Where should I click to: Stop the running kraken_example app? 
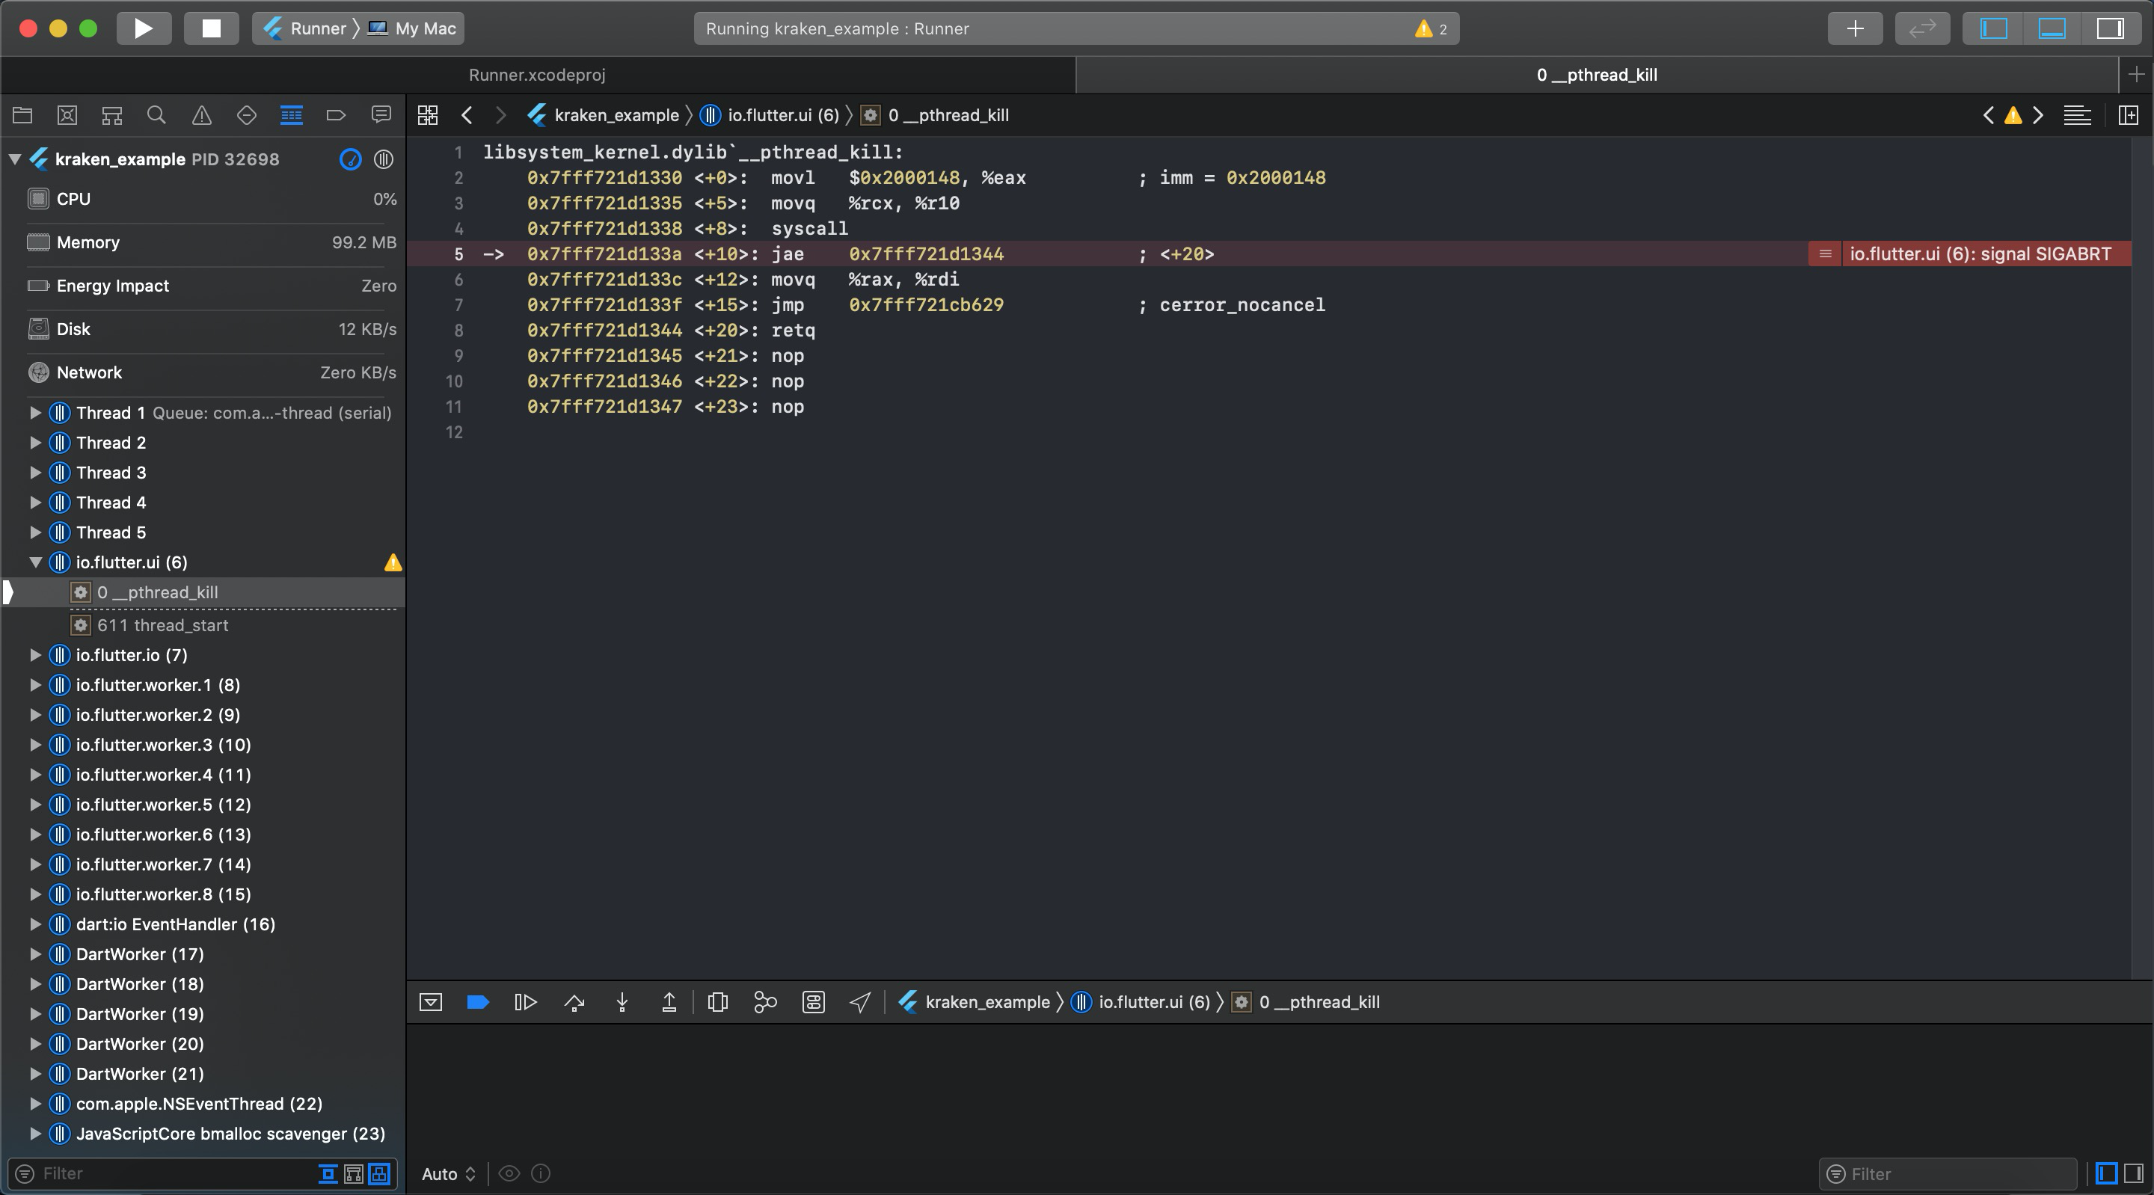coord(211,28)
